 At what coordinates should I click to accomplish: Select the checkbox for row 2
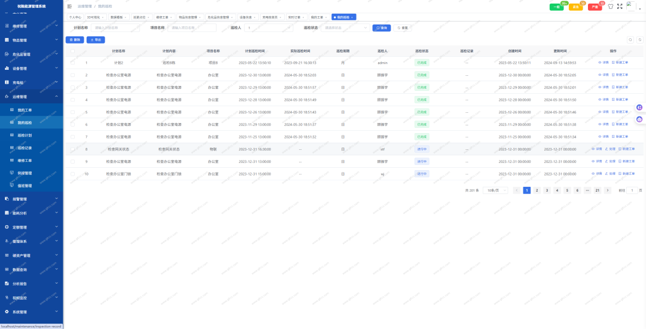pyautogui.click(x=72, y=75)
